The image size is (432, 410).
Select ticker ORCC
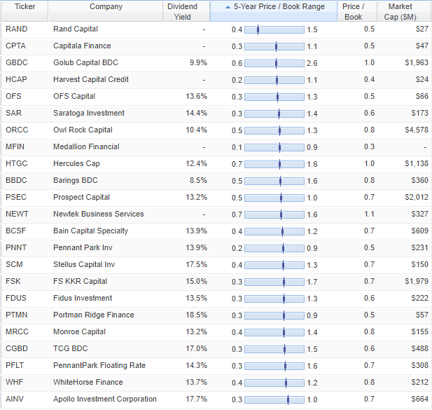pos(17,130)
